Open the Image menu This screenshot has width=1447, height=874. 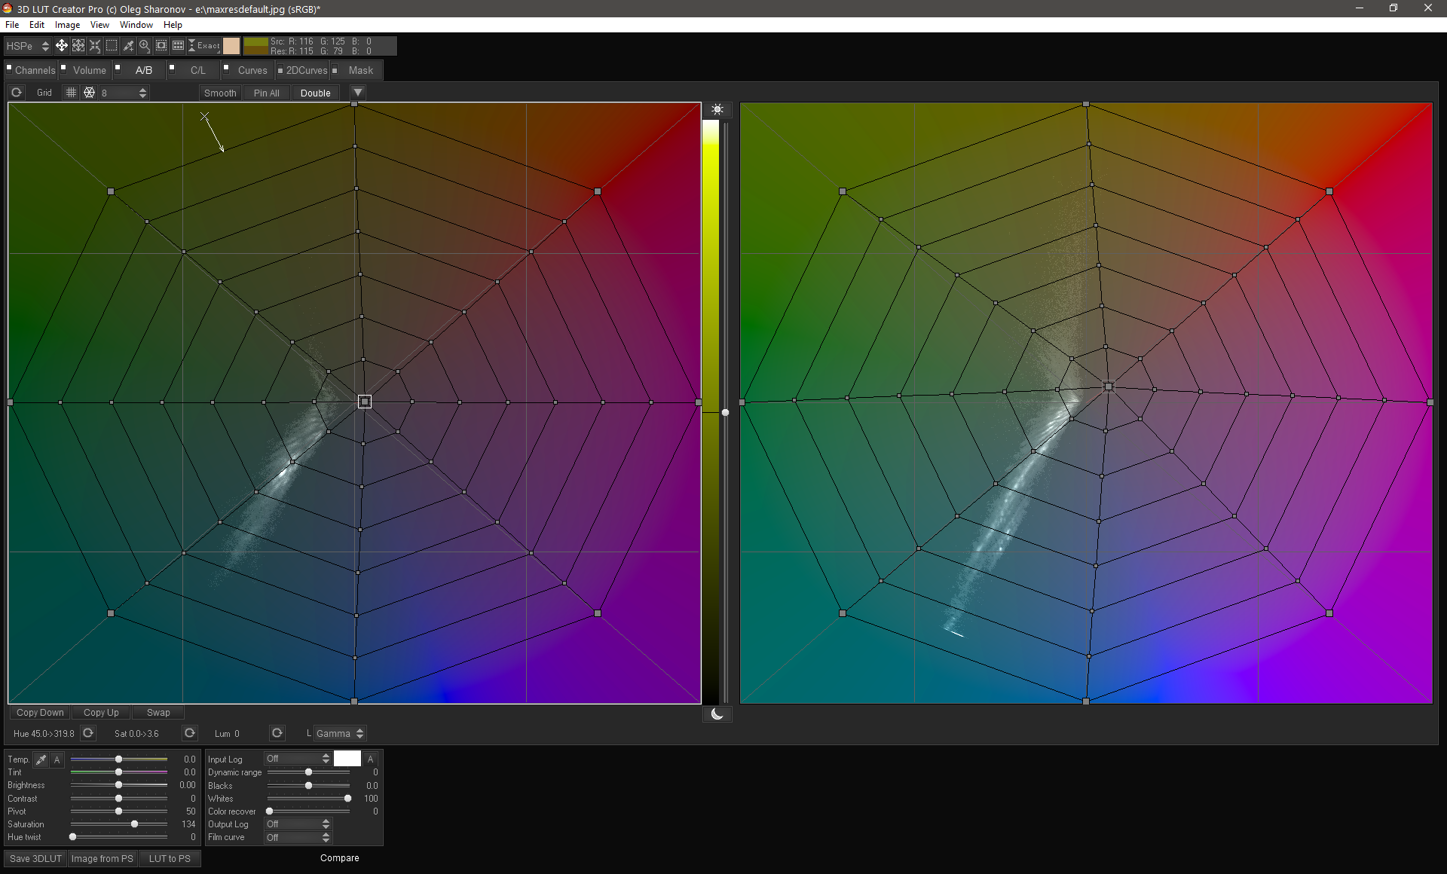[67, 25]
